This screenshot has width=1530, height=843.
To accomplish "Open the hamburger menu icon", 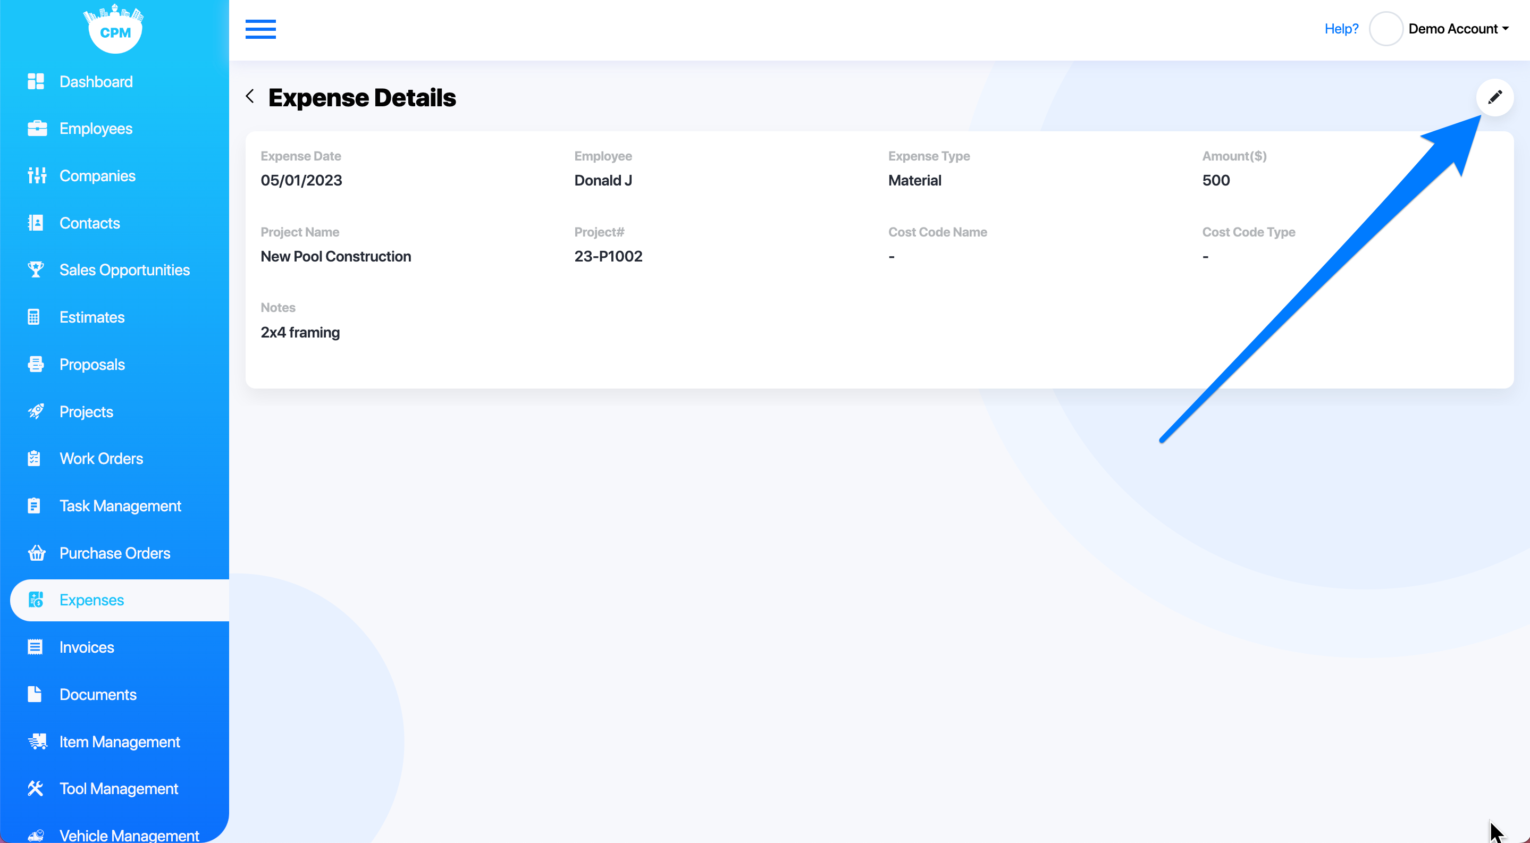I will [x=260, y=29].
